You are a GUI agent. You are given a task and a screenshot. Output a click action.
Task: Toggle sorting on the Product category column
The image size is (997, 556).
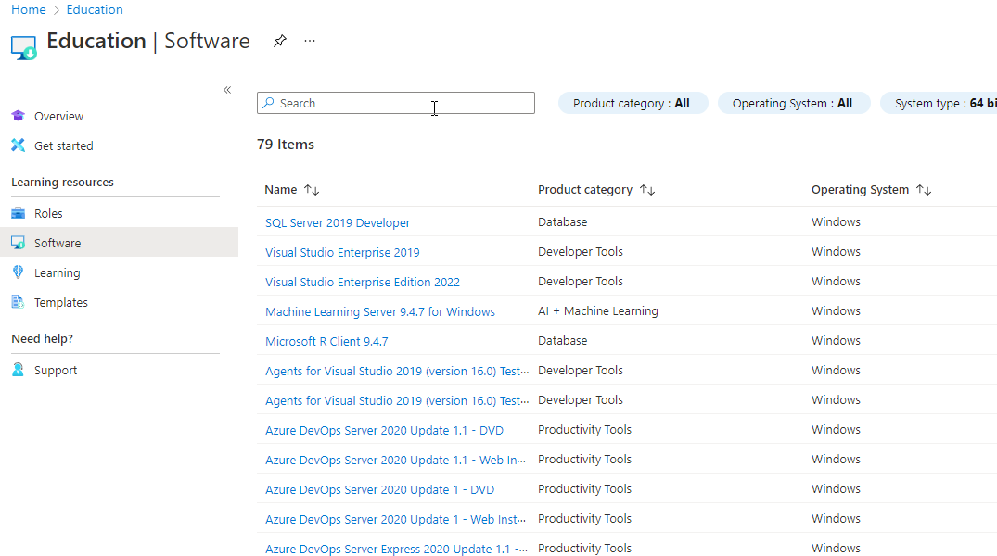pyautogui.click(x=646, y=189)
